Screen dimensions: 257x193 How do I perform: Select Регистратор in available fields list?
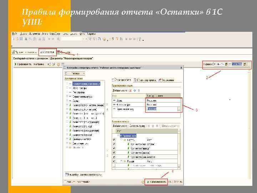tap(79, 93)
